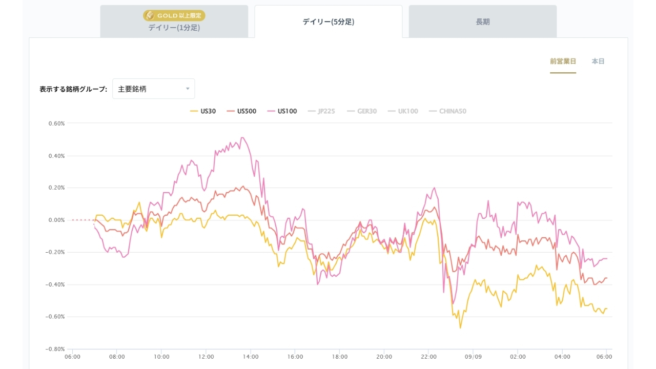Image resolution: width=656 pixels, height=369 pixels.
Task: Toggle US100 series in legend
Action: [282, 111]
